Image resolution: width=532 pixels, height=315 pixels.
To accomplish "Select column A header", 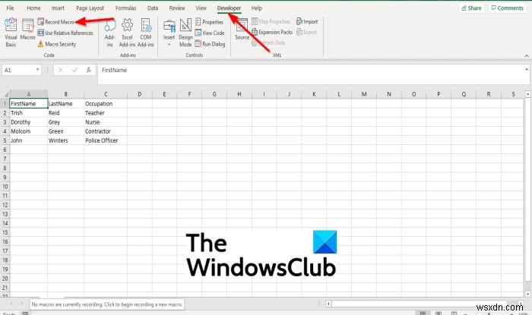I will [x=29, y=94].
